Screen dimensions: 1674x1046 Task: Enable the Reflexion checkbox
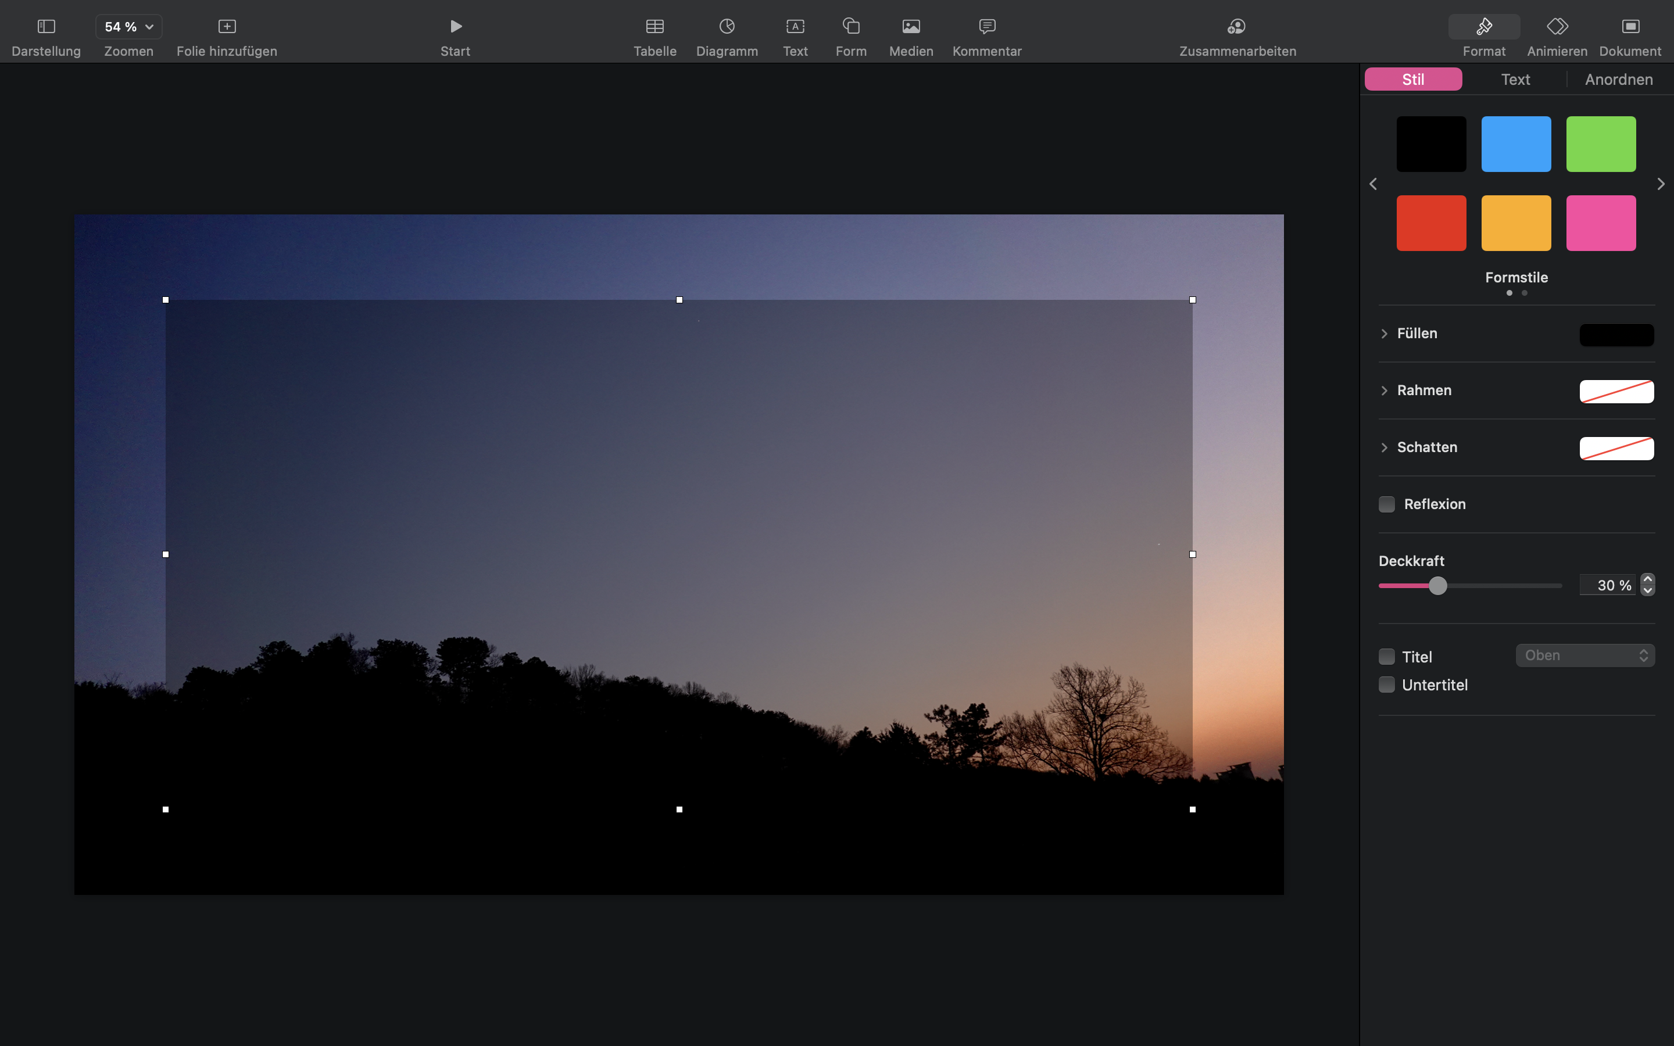pos(1386,504)
